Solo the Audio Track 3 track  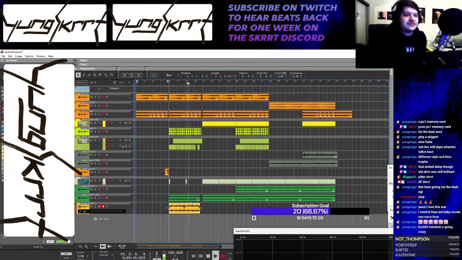(x=95, y=155)
